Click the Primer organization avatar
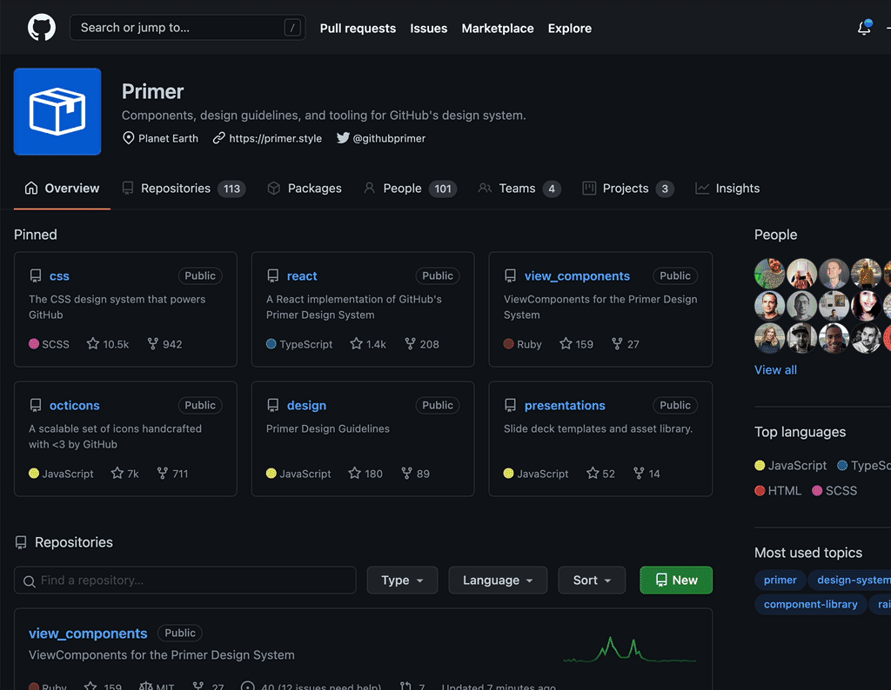 [x=57, y=112]
